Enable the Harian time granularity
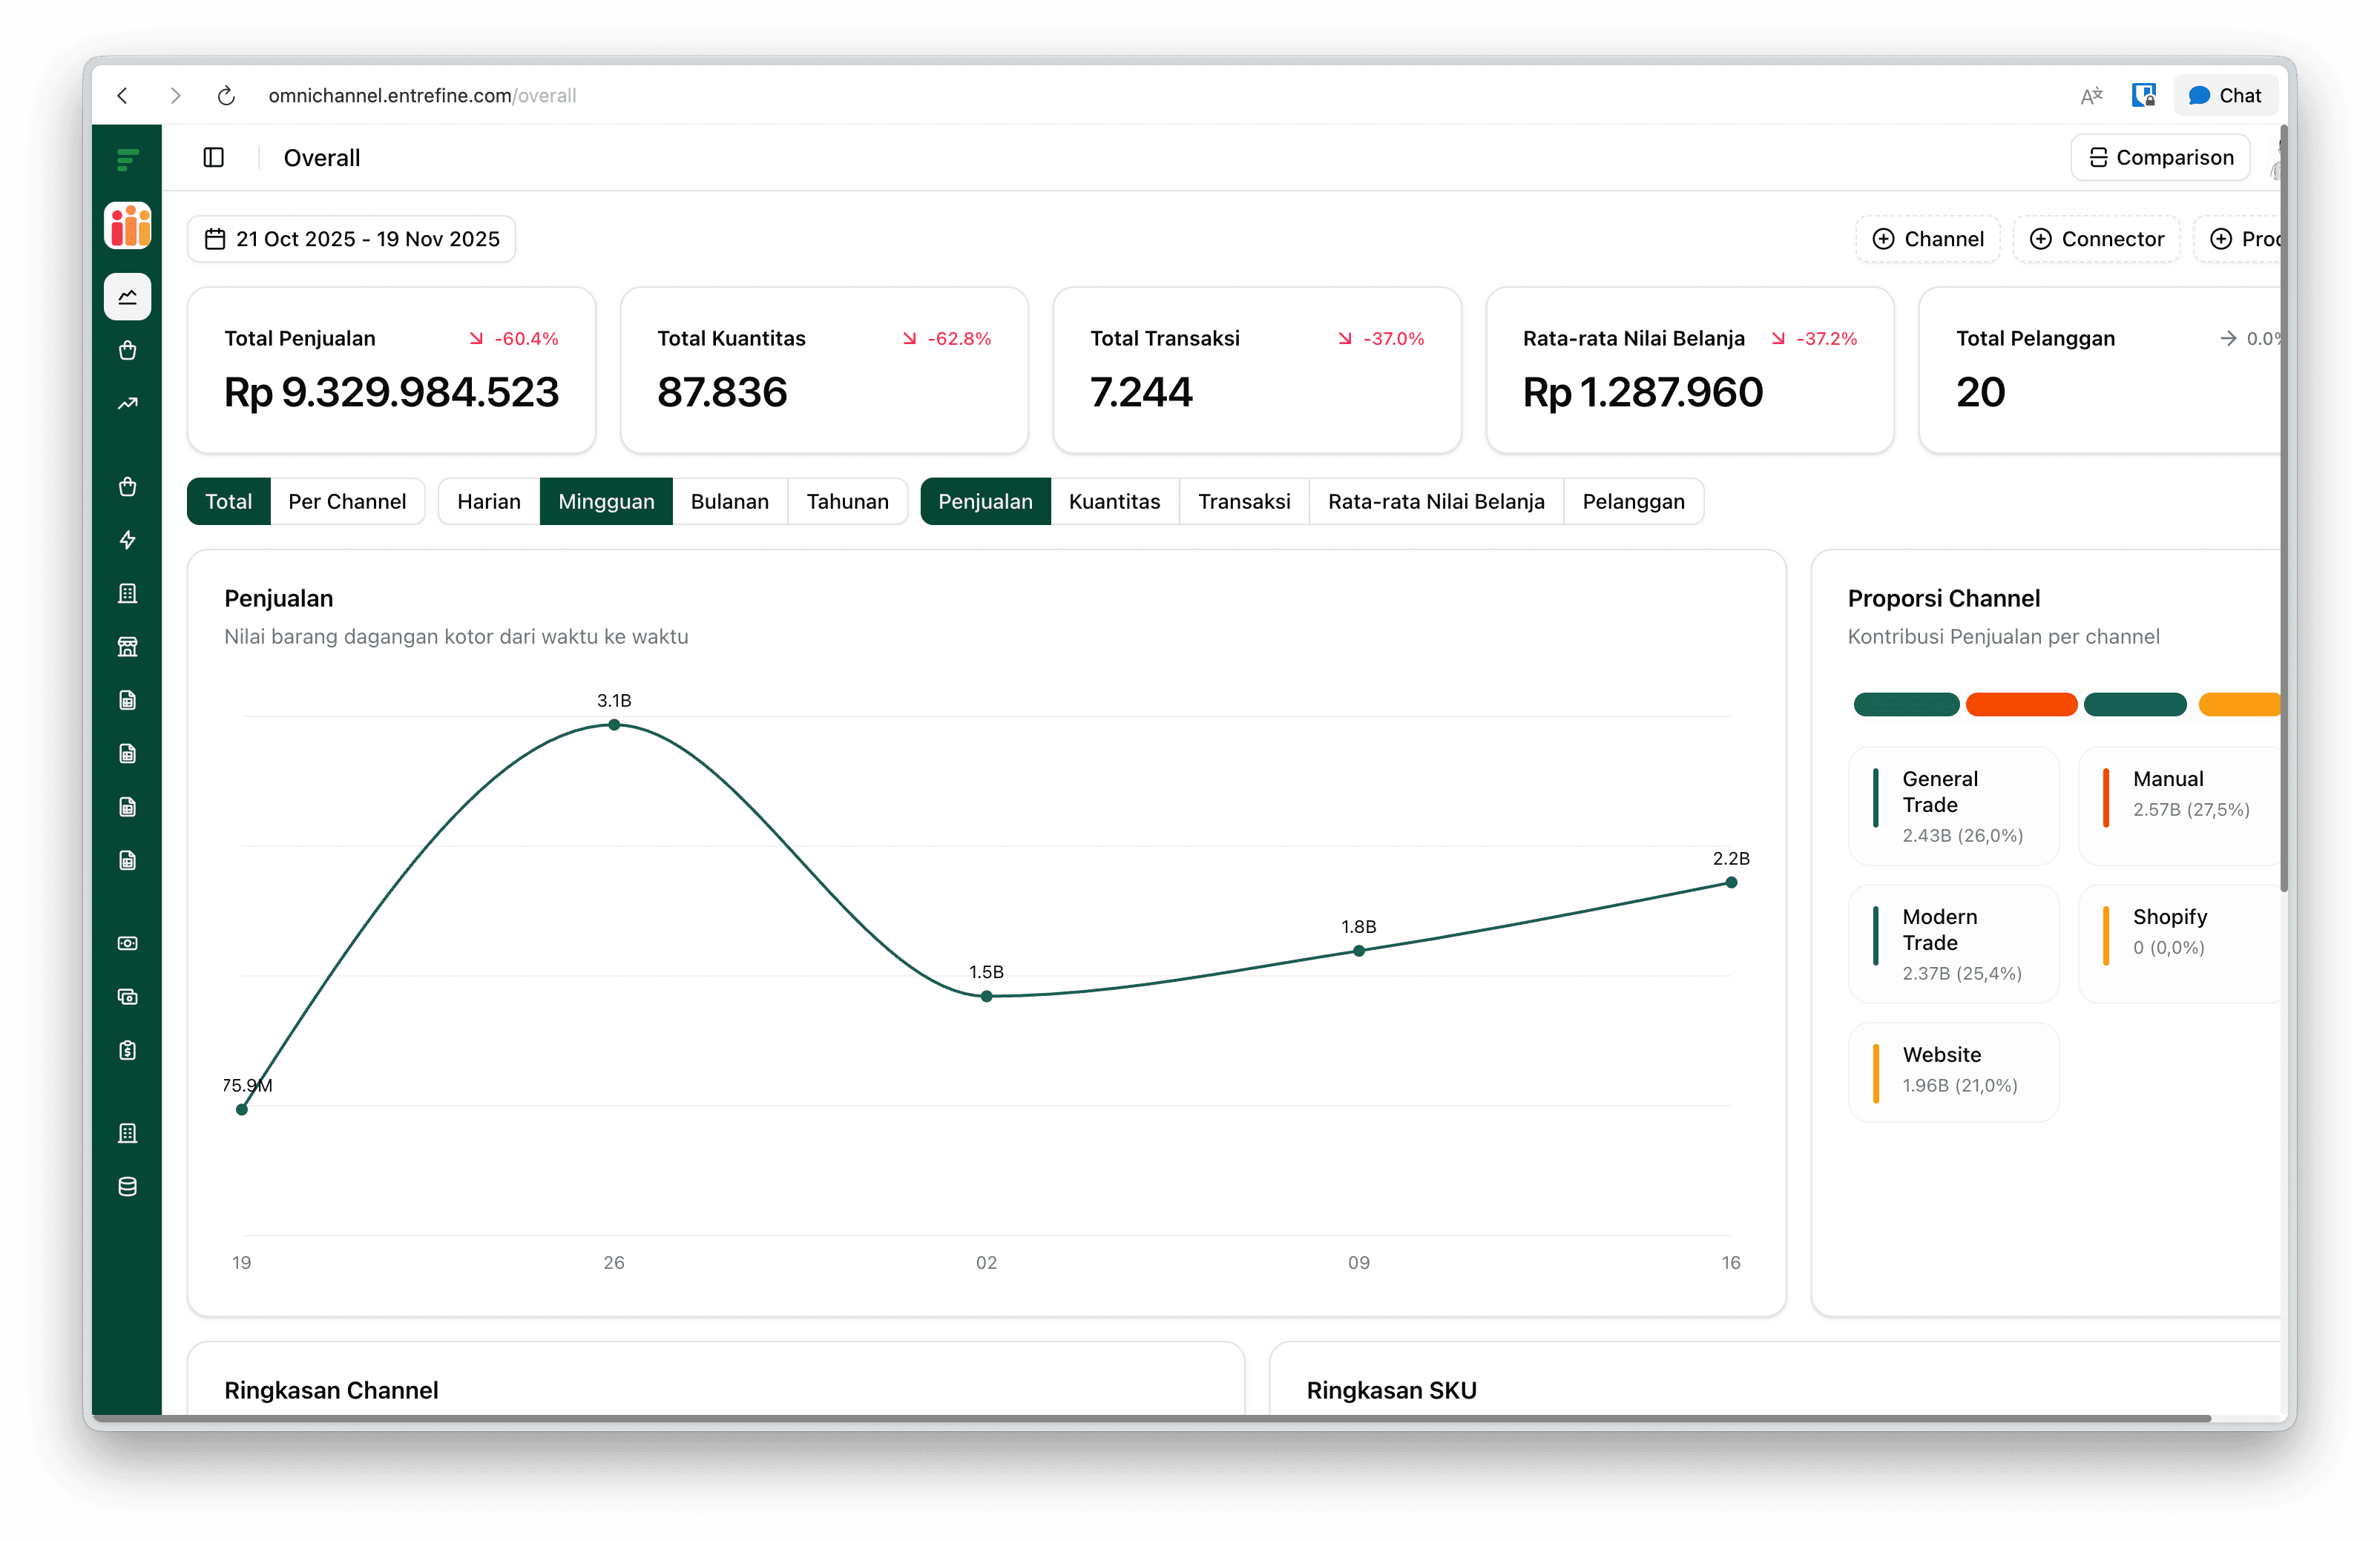The image size is (2380, 1541). (488, 501)
